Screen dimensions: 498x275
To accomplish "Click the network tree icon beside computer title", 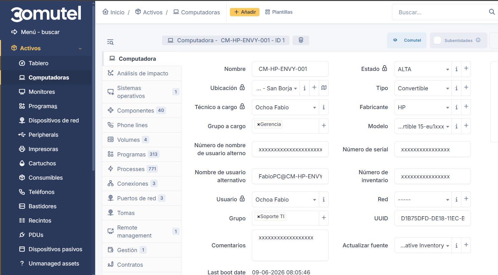I will 301,40.
